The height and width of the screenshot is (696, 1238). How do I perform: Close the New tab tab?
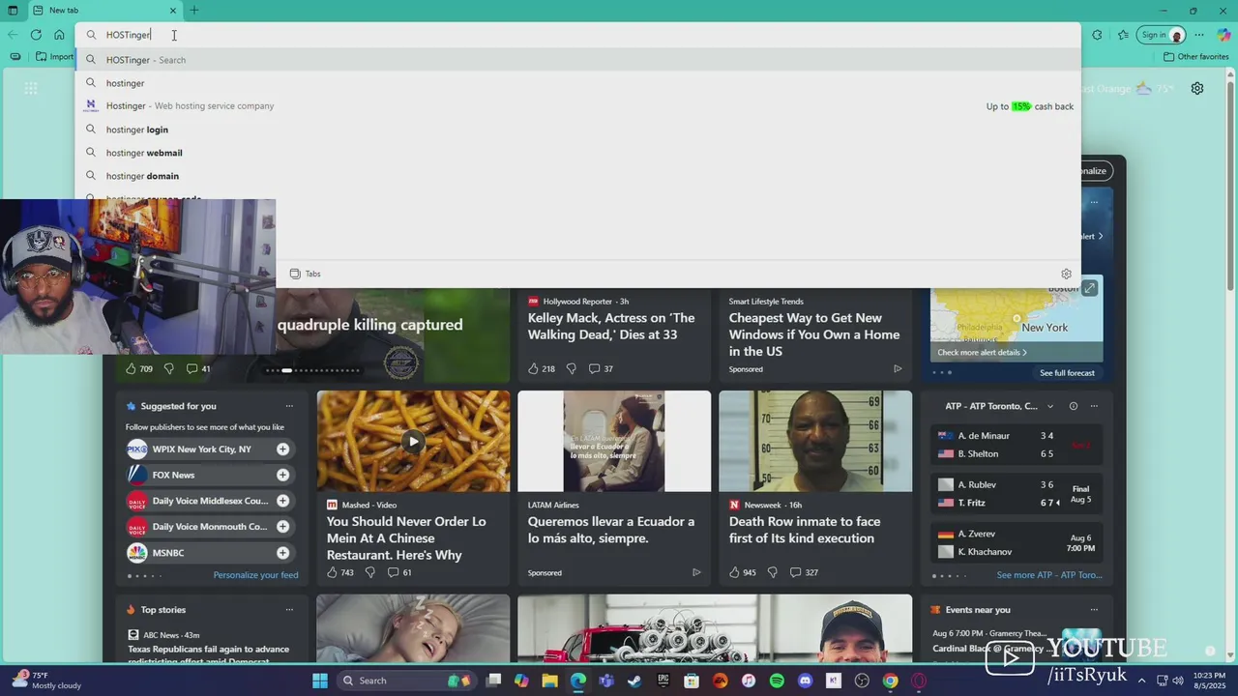point(173,11)
